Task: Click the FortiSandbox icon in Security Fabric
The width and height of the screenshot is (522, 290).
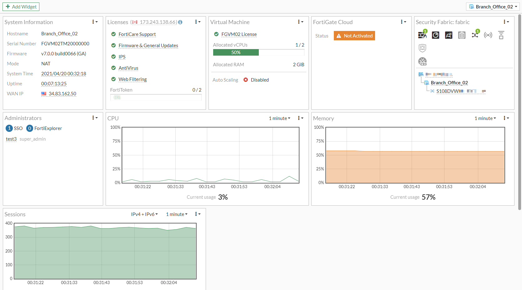Action: (x=449, y=35)
